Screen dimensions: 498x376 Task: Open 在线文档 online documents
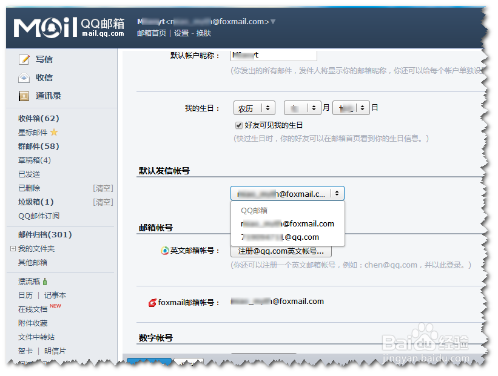[x=33, y=309]
